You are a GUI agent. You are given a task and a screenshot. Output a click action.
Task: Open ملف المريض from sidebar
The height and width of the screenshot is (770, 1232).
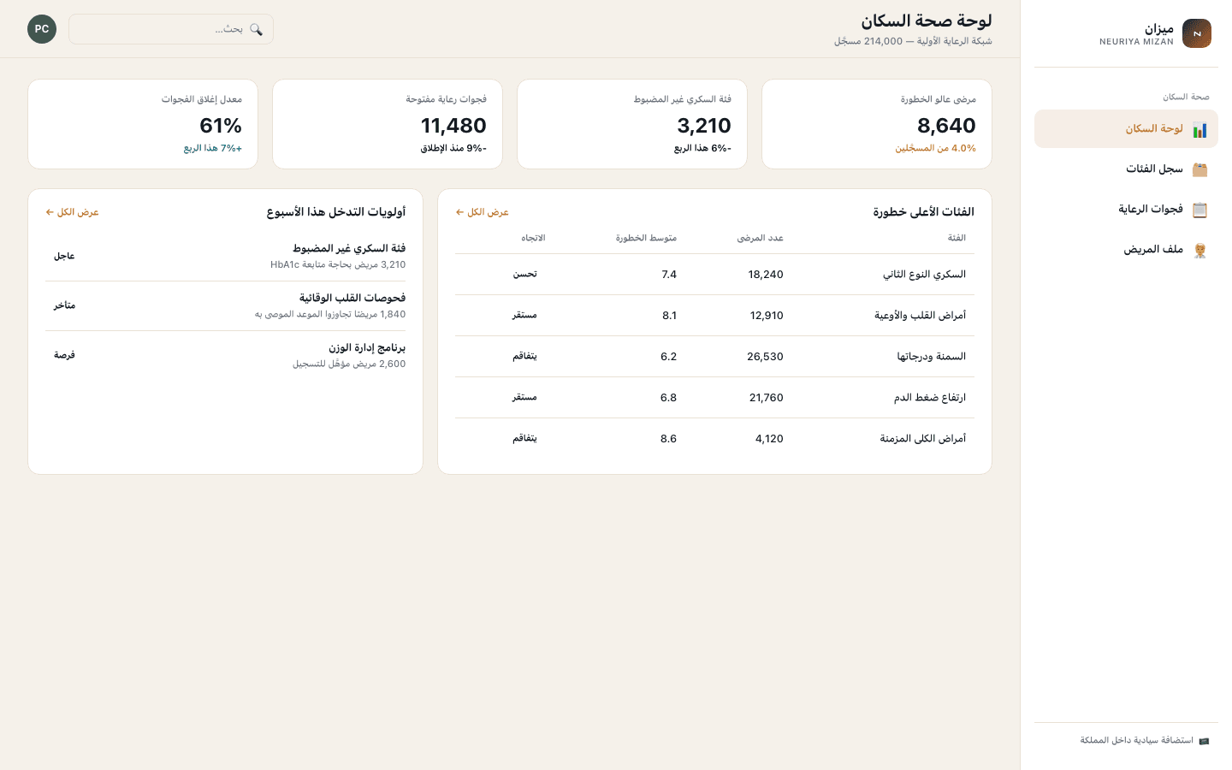pos(1126,250)
